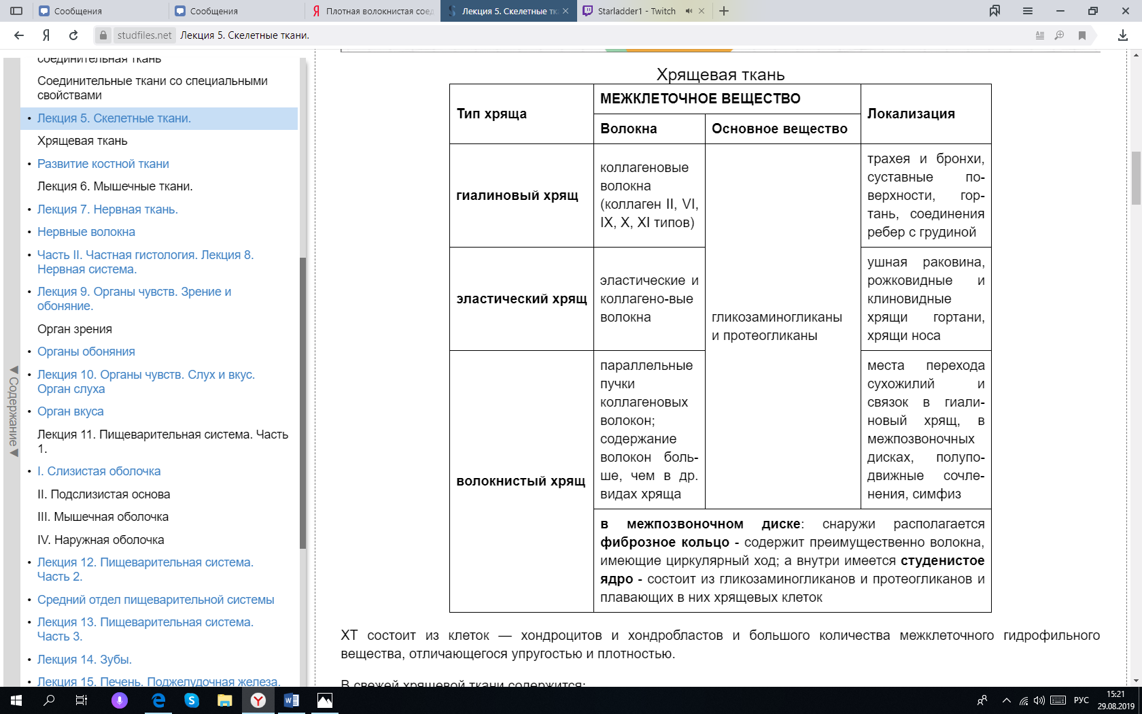This screenshot has height=714, width=1142.
Task: Bookmark this page with the flag icon
Action: [1082, 35]
